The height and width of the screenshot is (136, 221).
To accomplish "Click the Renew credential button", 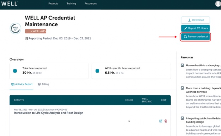I will coord(195,36).
